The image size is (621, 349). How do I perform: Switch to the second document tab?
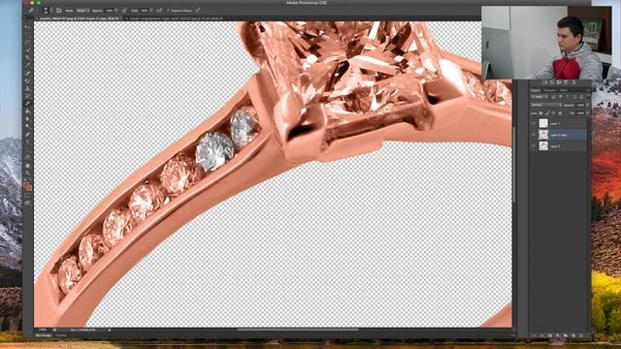[x=175, y=18]
